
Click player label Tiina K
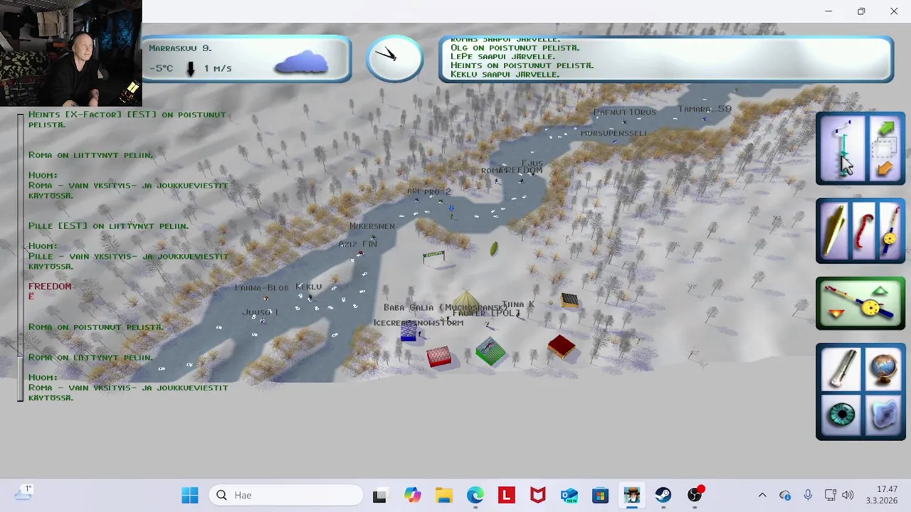(x=517, y=304)
